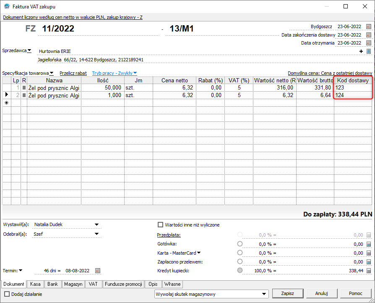The width and height of the screenshot is (375, 303).
Task: Open seller list icon next to plus
Action: (369, 51)
